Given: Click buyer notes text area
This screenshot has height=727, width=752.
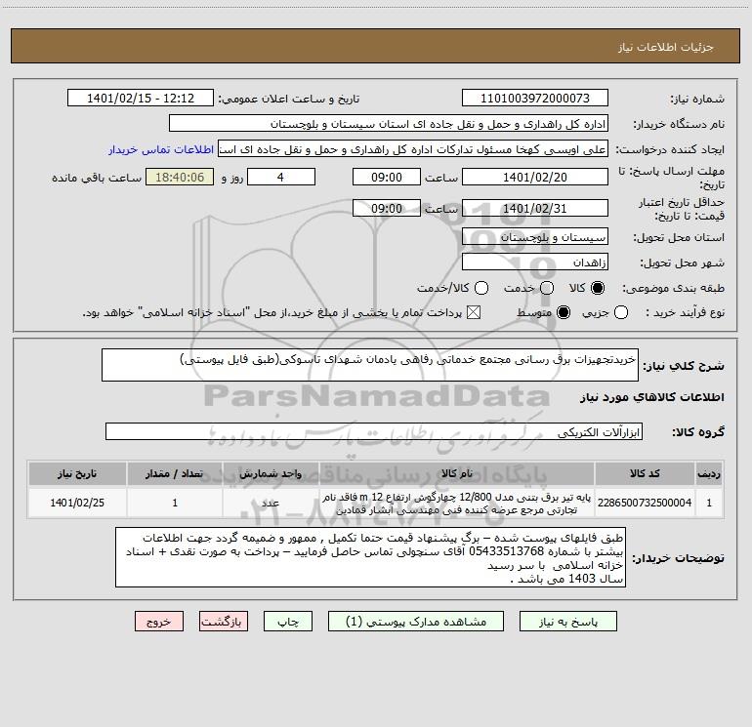Looking at the screenshot, I should coord(370,557).
